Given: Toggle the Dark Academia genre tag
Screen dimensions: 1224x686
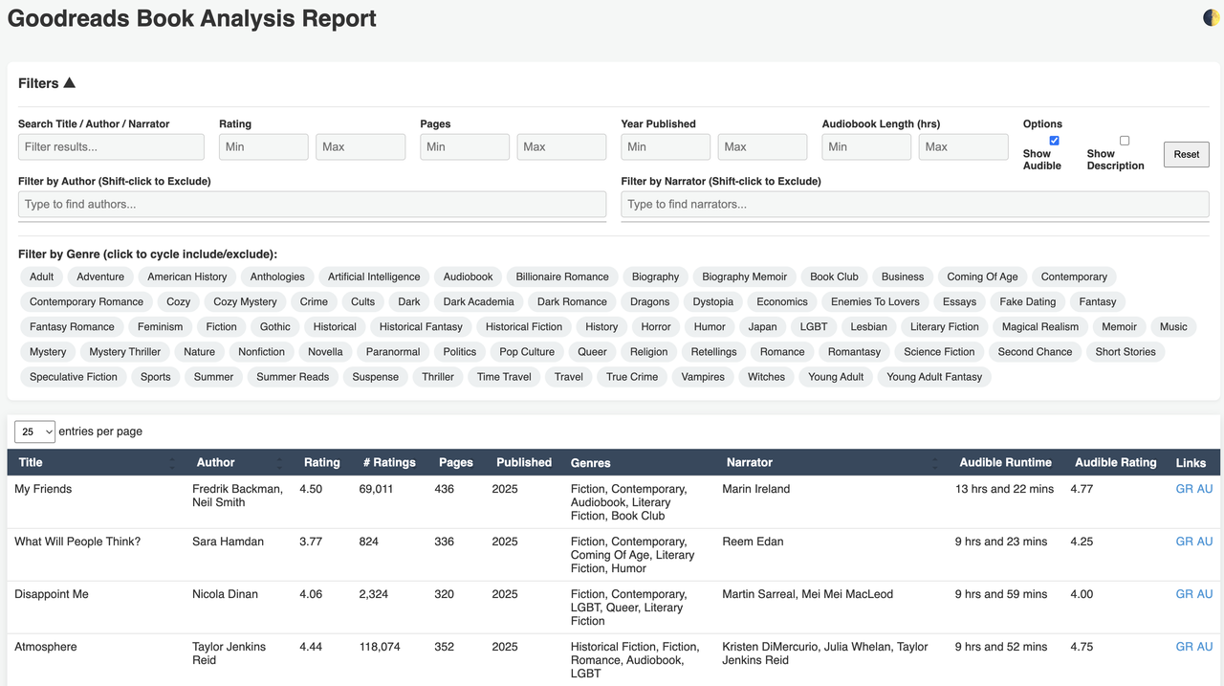Looking at the screenshot, I should (x=479, y=301).
